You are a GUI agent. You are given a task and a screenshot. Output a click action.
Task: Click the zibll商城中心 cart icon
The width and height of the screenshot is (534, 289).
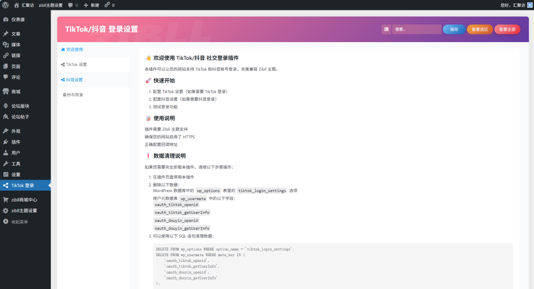6,199
